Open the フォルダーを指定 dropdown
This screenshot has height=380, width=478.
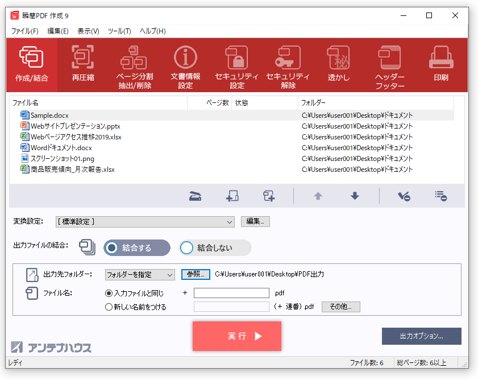(140, 275)
